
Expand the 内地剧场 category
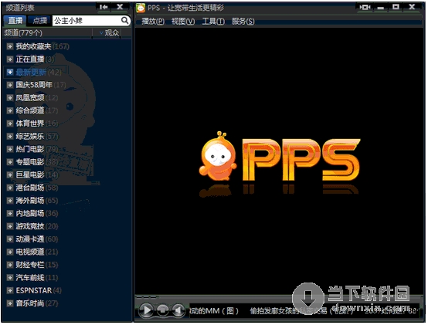[10, 213]
